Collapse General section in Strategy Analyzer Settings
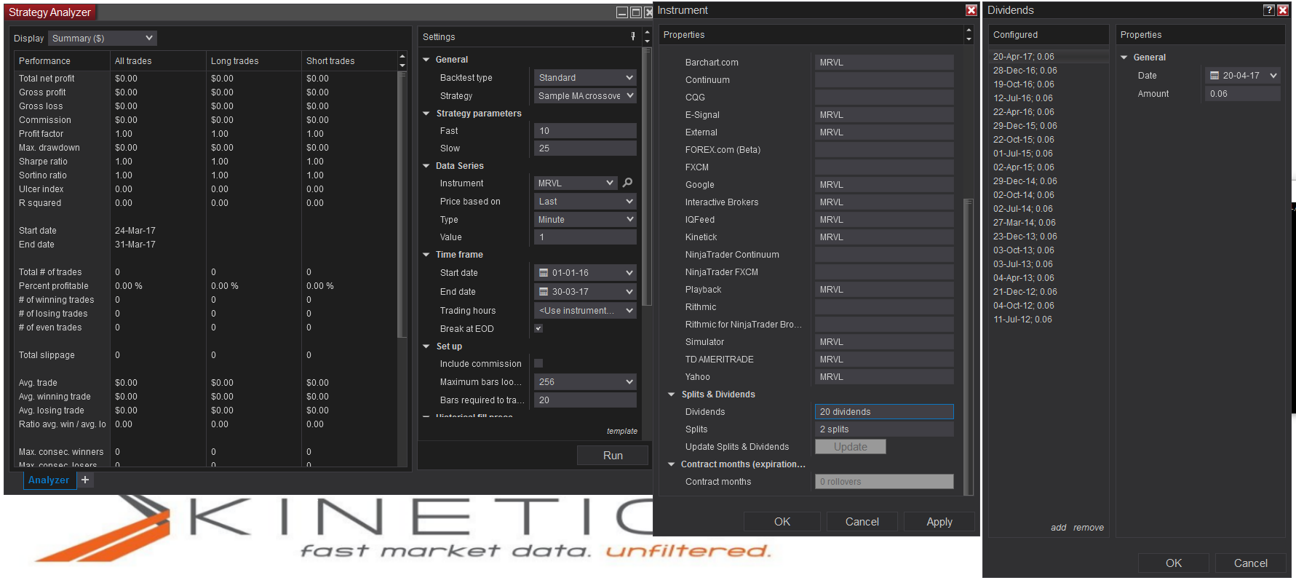Image resolution: width=1296 pixels, height=583 pixels. 426,60
